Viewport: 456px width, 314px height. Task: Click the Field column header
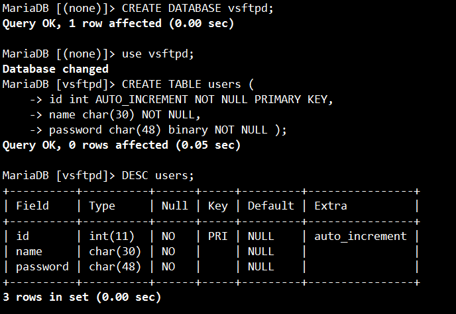click(32, 206)
